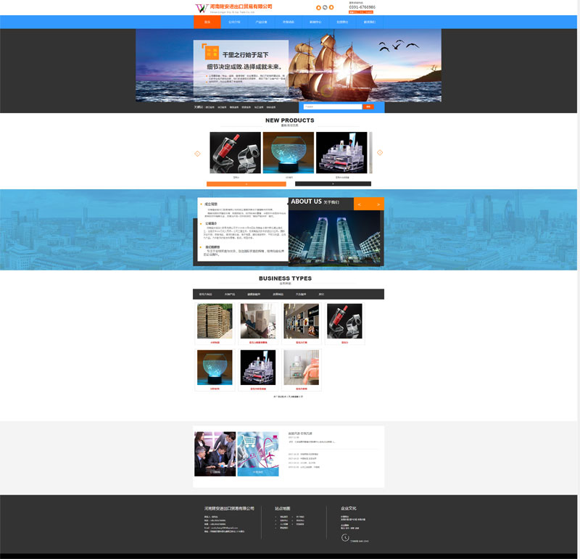Click the left arrow of New Products carousel
The height and width of the screenshot is (559, 580).
(x=197, y=153)
